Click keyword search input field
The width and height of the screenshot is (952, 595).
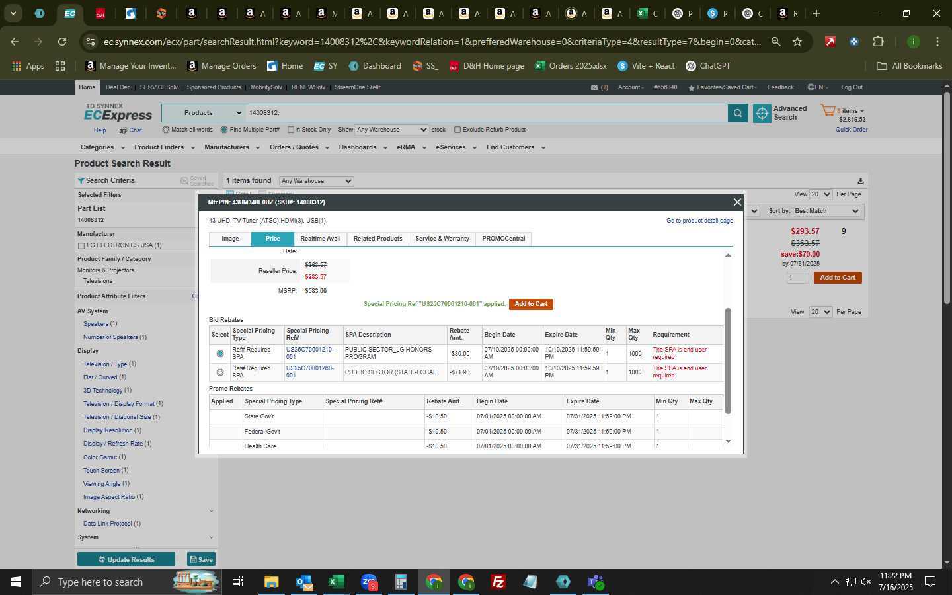(x=486, y=113)
